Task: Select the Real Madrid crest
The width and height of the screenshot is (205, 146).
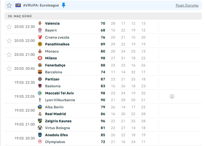Action: pyautogui.click(x=40, y=114)
